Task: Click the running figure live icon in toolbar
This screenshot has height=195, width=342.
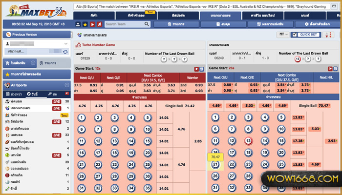Action: (x=99, y=24)
